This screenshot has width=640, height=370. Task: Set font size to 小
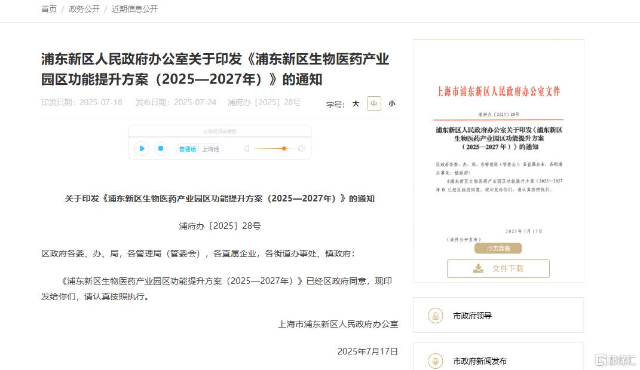pyautogui.click(x=392, y=103)
